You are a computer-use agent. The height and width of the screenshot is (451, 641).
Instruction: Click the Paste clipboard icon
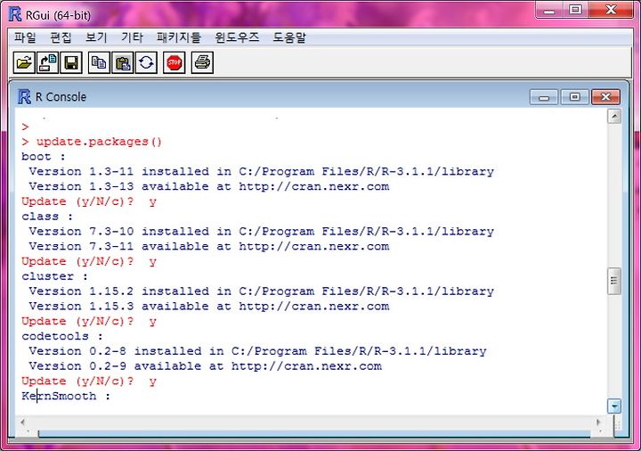coord(123,62)
